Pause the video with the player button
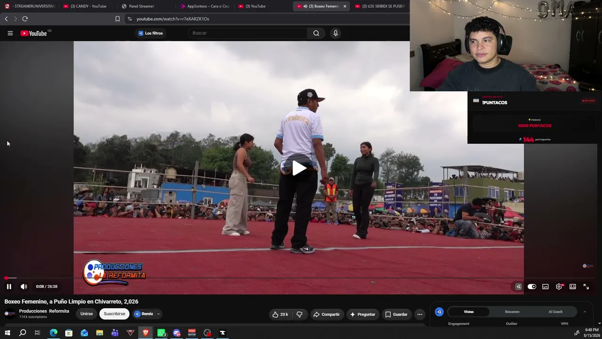The image size is (602, 339). click(x=9, y=286)
